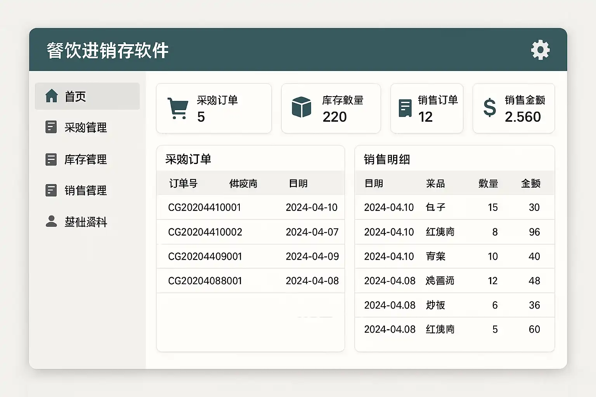The image size is (596, 397).
Task: Select the 销售管理 sidebar item
Action: [85, 190]
